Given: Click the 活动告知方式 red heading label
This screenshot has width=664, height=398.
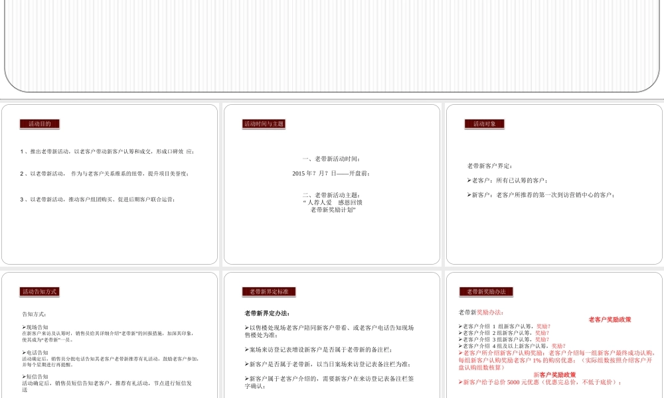Looking at the screenshot, I should 39,291.
